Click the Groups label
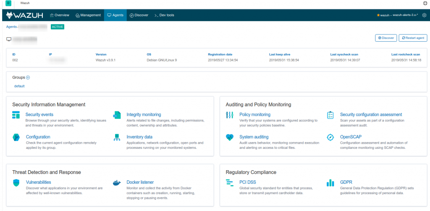This screenshot has width=430, height=211. (18, 78)
